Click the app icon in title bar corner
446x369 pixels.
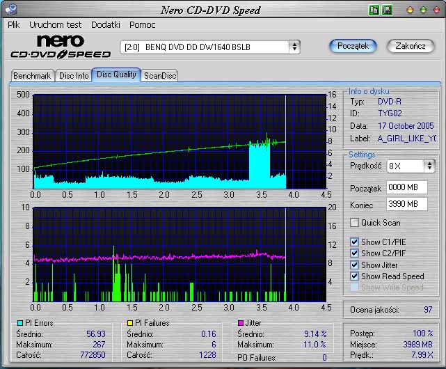point(11,9)
